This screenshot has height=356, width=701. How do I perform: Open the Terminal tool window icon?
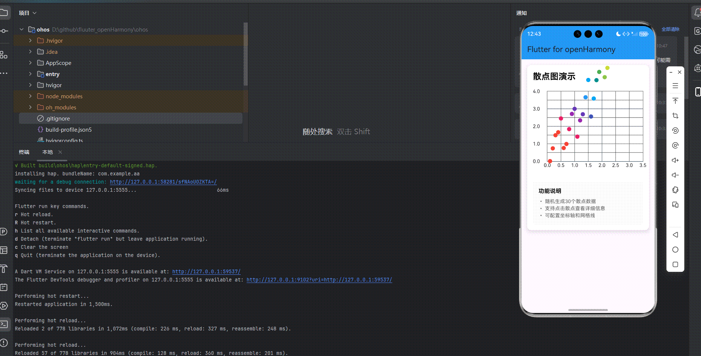[x=4, y=324]
